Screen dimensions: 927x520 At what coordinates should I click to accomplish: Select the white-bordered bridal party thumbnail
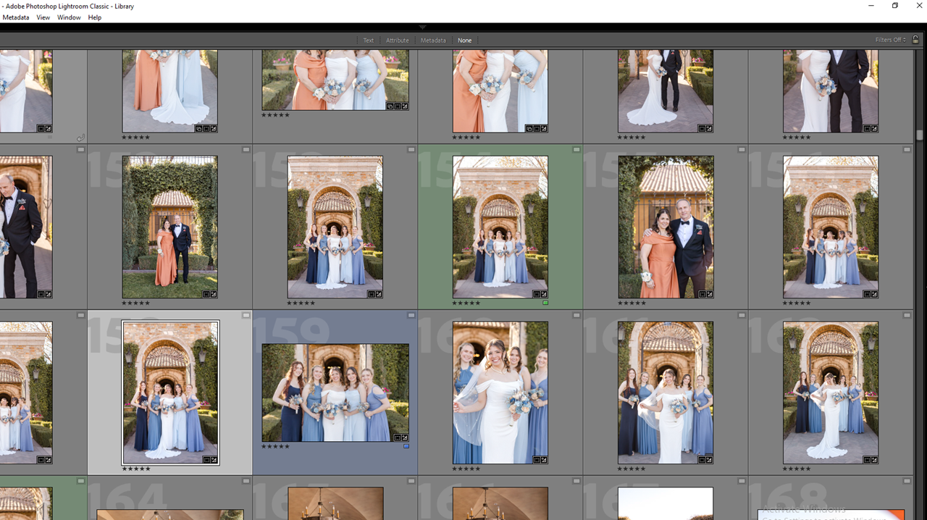[170, 393]
